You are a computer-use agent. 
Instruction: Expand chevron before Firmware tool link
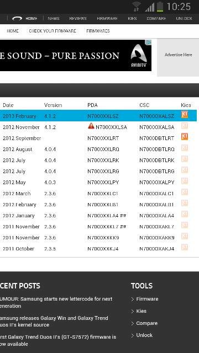(x=133, y=299)
